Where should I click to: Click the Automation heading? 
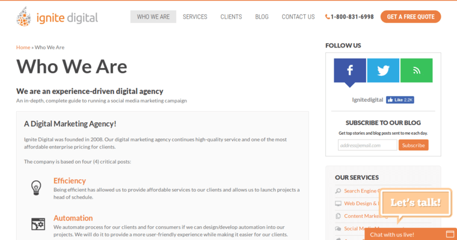[x=73, y=218]
